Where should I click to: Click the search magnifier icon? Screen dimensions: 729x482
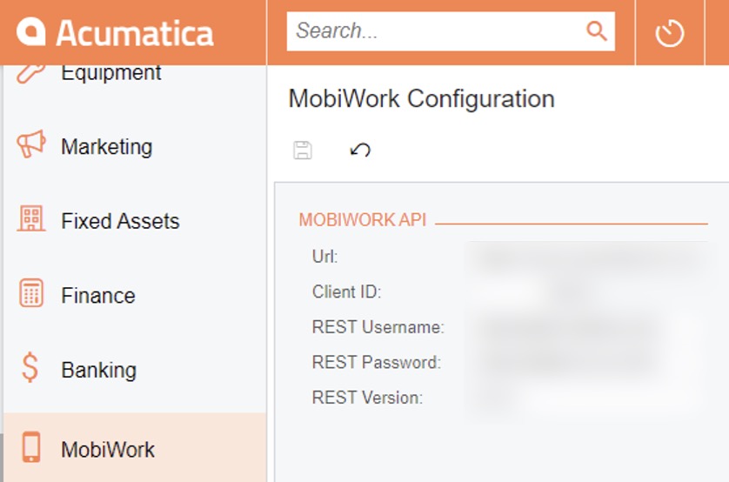[597, 31]
